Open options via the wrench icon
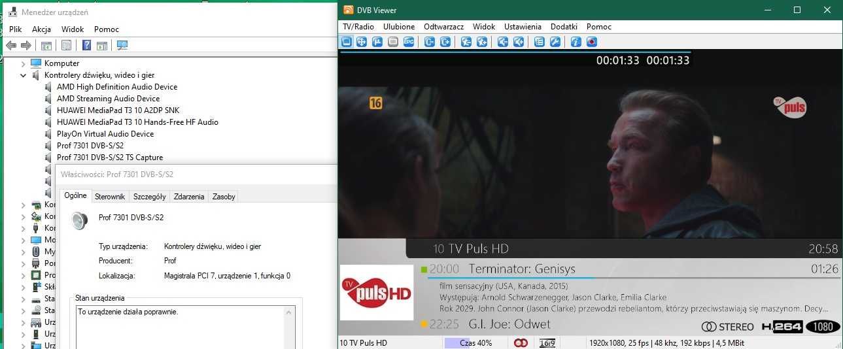843x349 pixels. (x=555, y=42)
